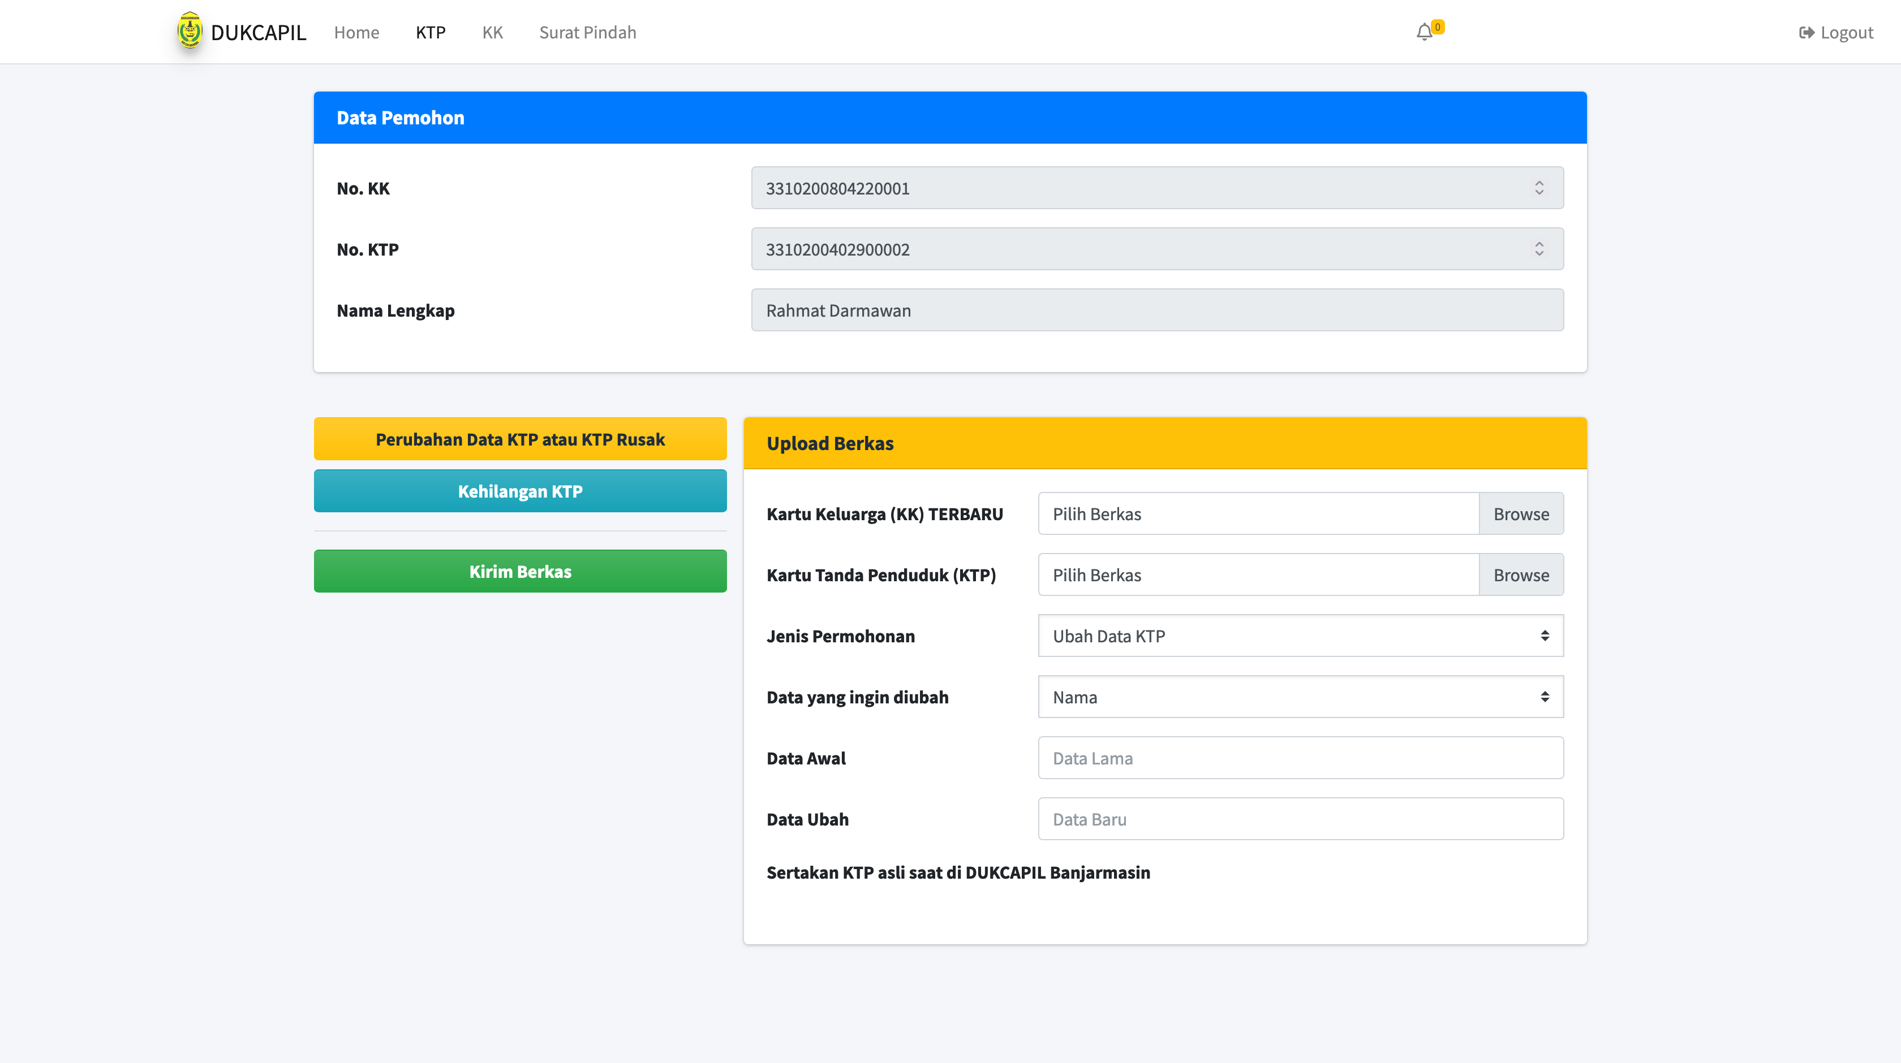The height and width of the screenshot is (1063, 1901).
Task: Open the No. KTP dropdown
Action: pyautogui.click(x=1156, y=249)
